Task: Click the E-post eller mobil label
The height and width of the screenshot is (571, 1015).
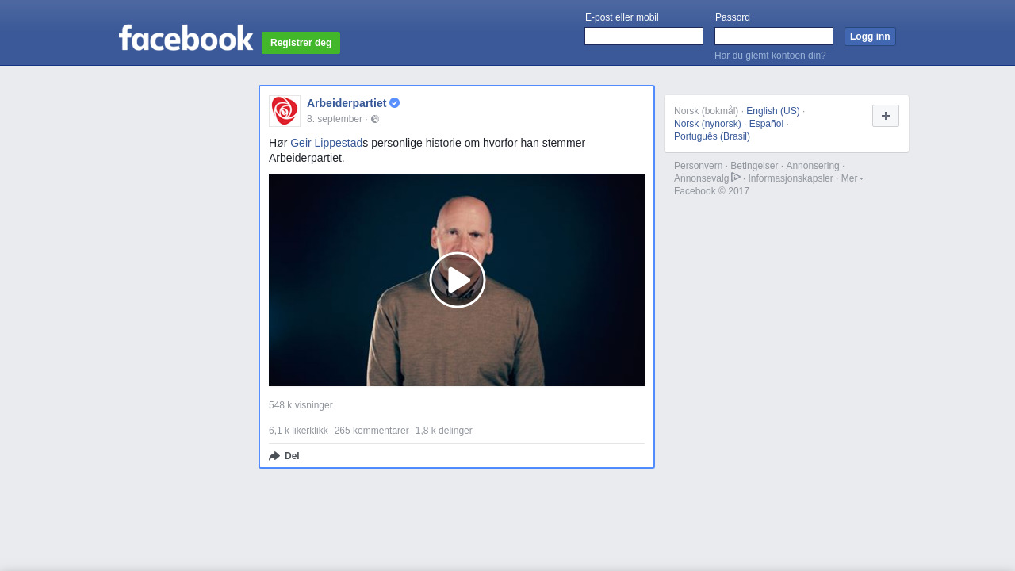Action: (622, 17)
